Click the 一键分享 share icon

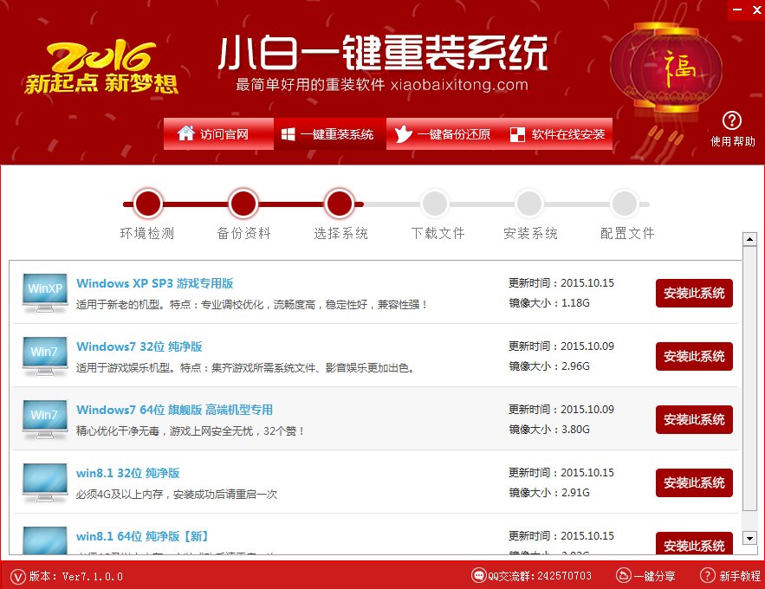click(624, 575)
